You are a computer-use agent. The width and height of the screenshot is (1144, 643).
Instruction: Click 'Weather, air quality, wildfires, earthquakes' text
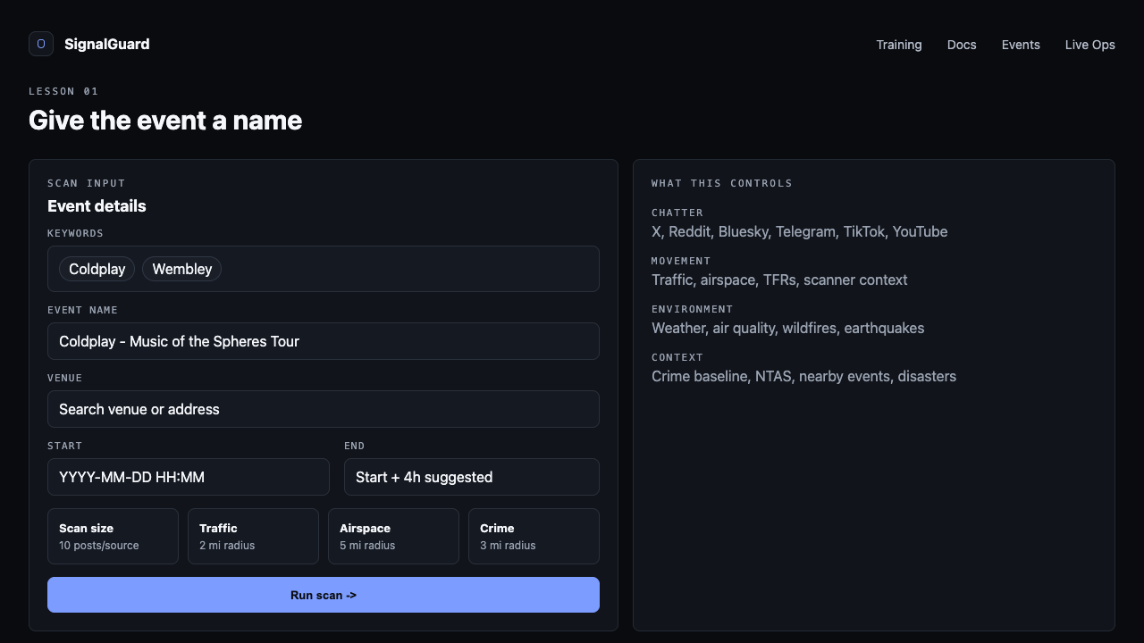(788, 328)
